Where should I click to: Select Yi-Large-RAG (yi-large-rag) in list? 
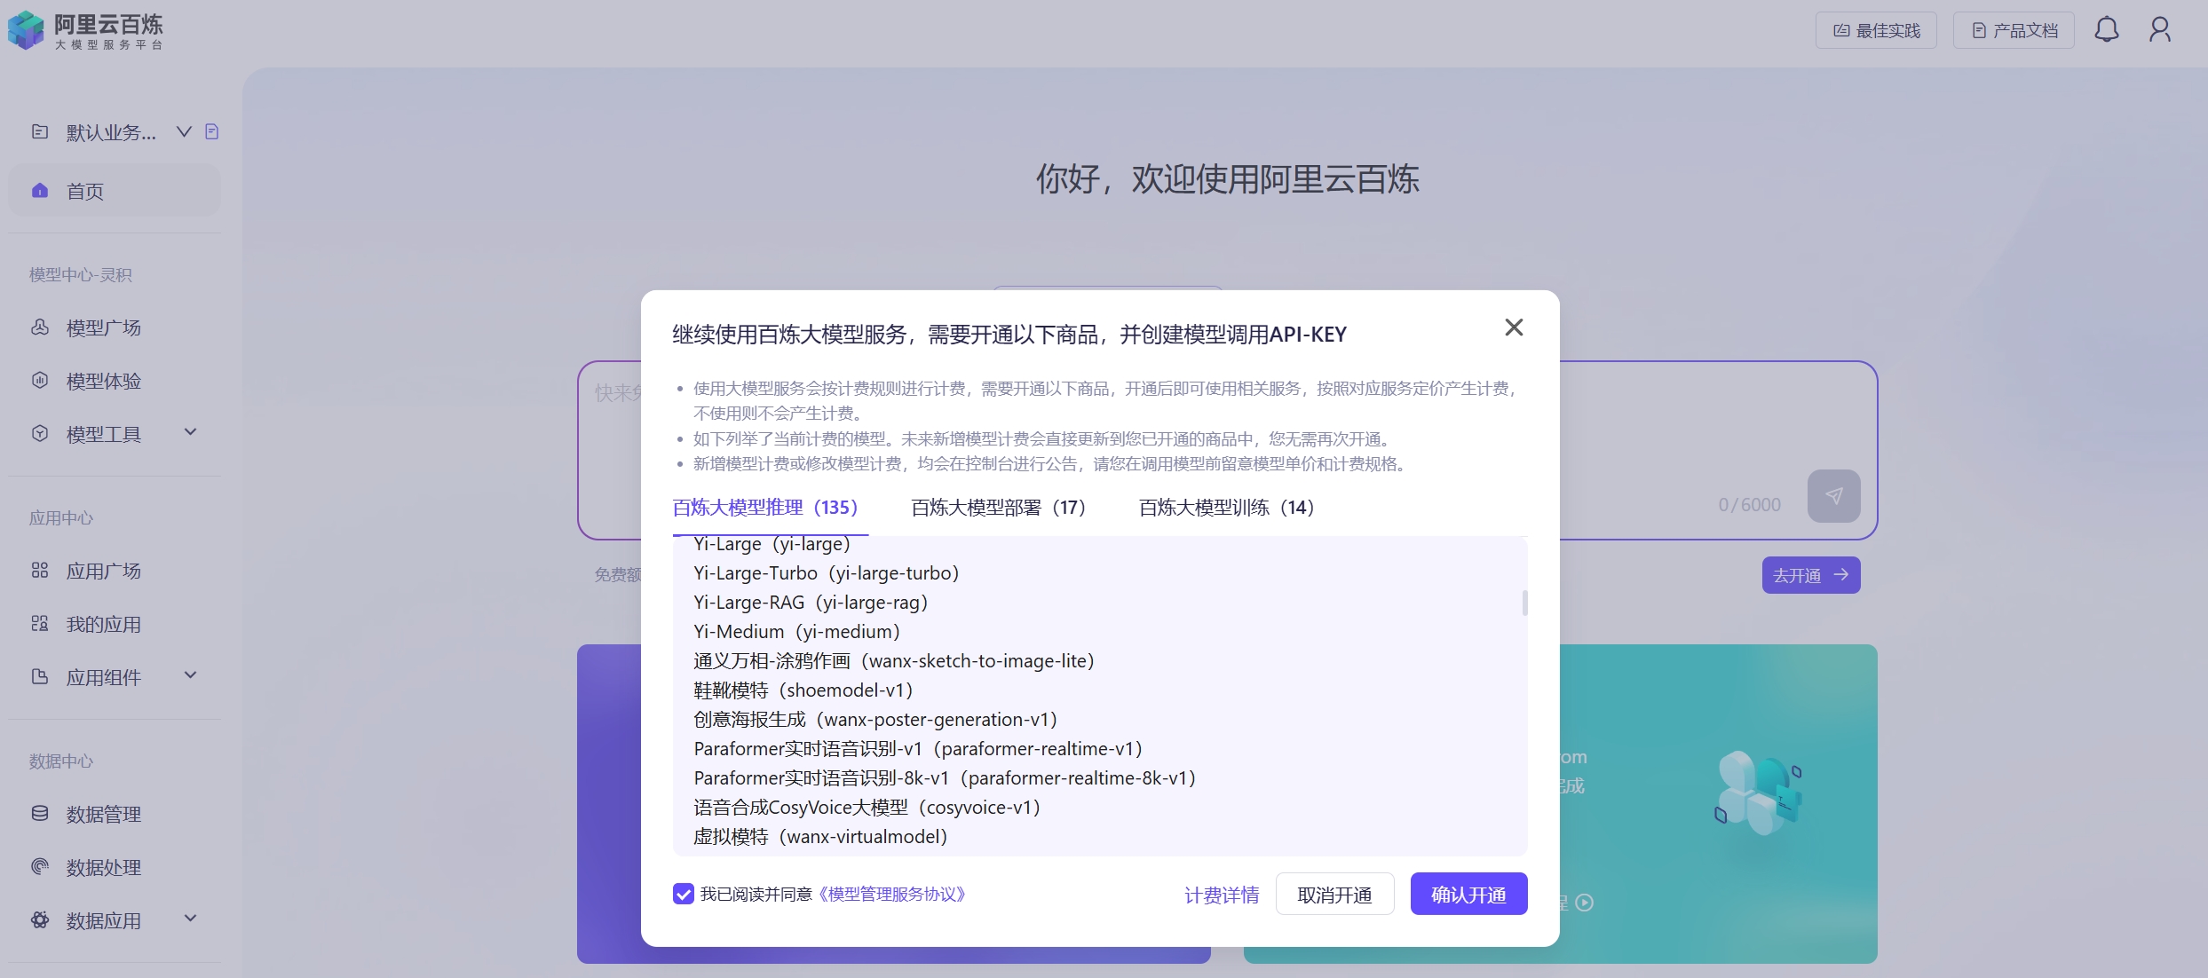[811, 603]
